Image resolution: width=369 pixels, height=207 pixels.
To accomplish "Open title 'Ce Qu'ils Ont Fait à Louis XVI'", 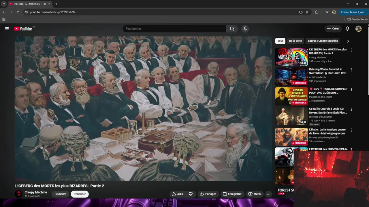I will (328, 111).
